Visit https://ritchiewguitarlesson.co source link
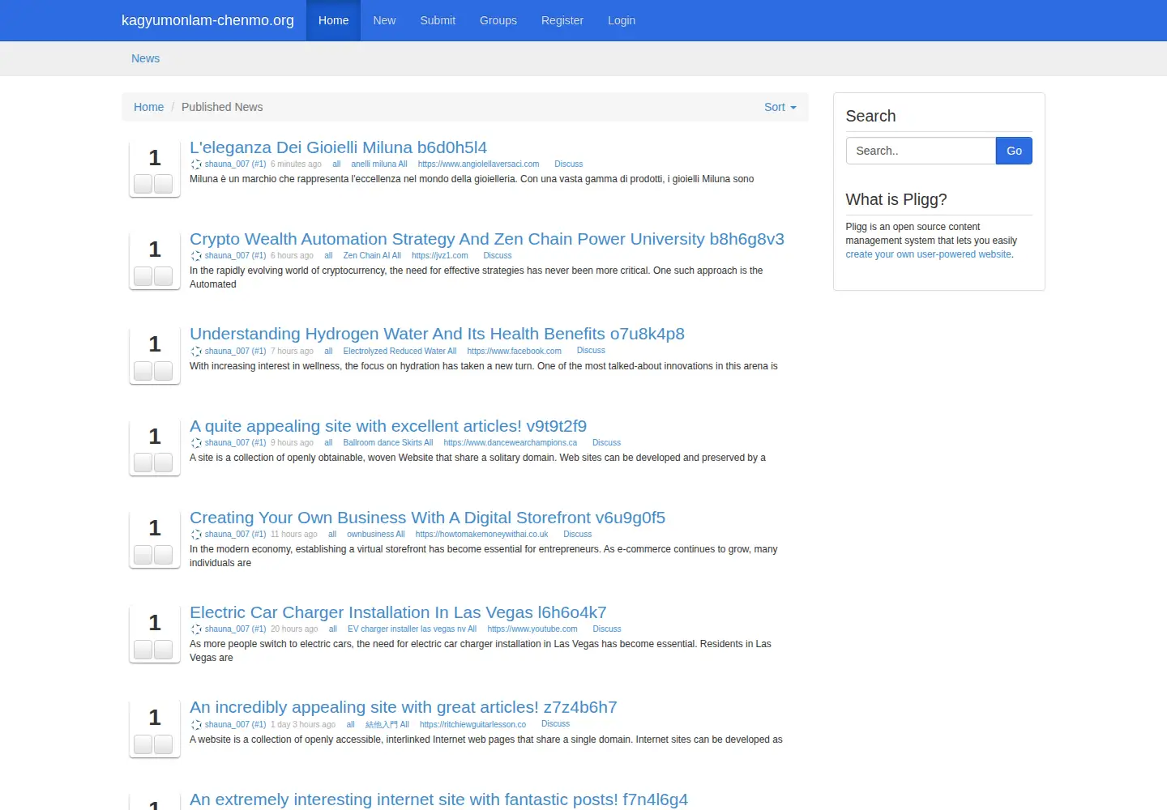This screenshot has height=810, width=1167. (472, 725)
